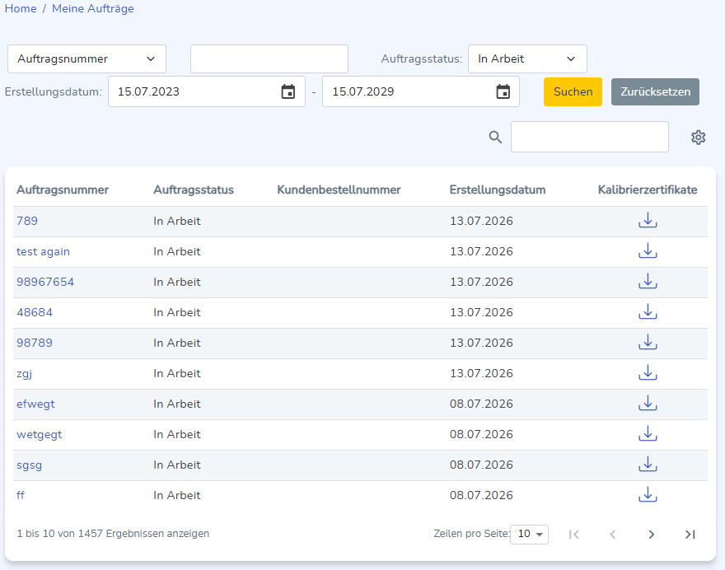Image resolution: width=725 pixels, height=570 pixels.
Task: Click the end date field 15.07.2029
Action: [x=421, y=91]
